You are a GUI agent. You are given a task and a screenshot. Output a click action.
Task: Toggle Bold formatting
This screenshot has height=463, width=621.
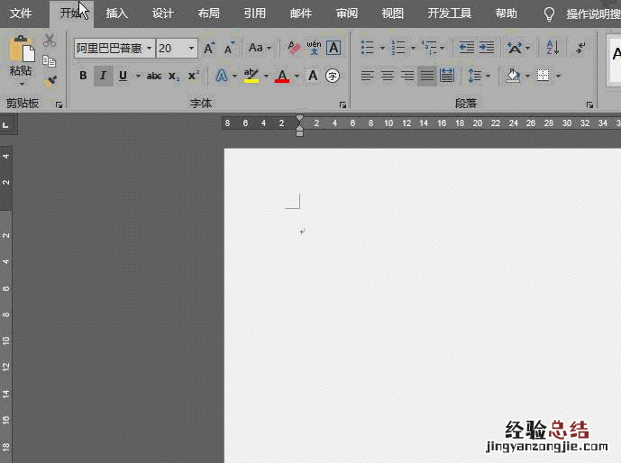point(83,76)
